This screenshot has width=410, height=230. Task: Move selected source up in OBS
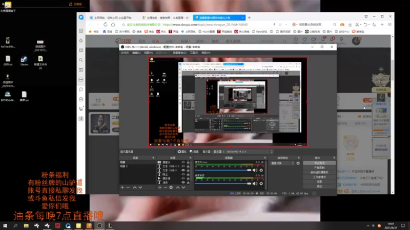click(x=178, y=188)
